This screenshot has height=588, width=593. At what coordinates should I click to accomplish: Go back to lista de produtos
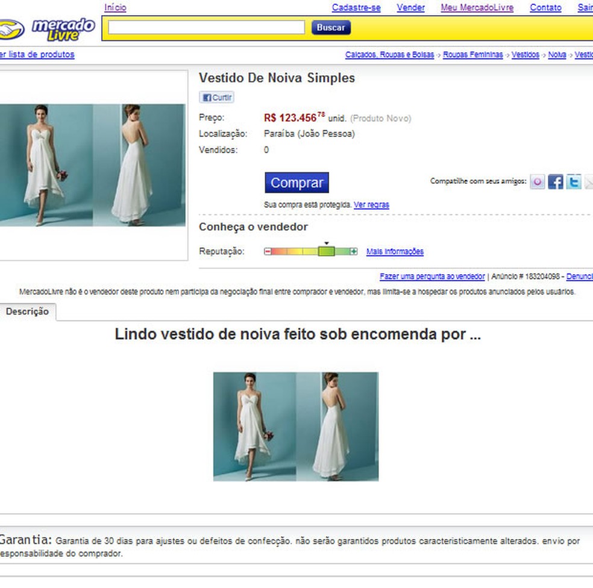tap(37, 54)
